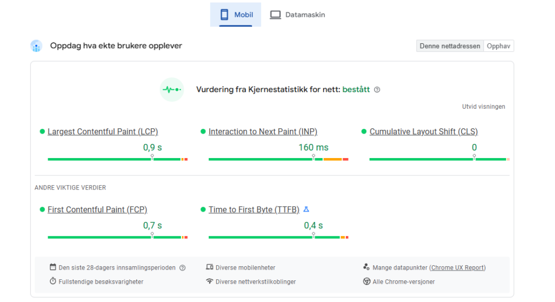Viewport: 555px width, 302px height.
Task: Click the Wi-Fi icon by Diverse nettverkstilkoblinger
Action: tap(210, 281)
